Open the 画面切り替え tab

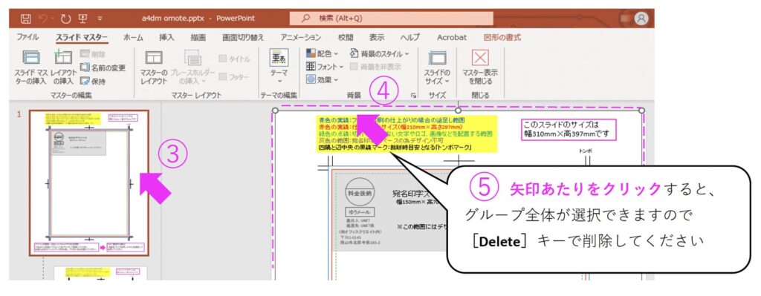pos(243,37)
